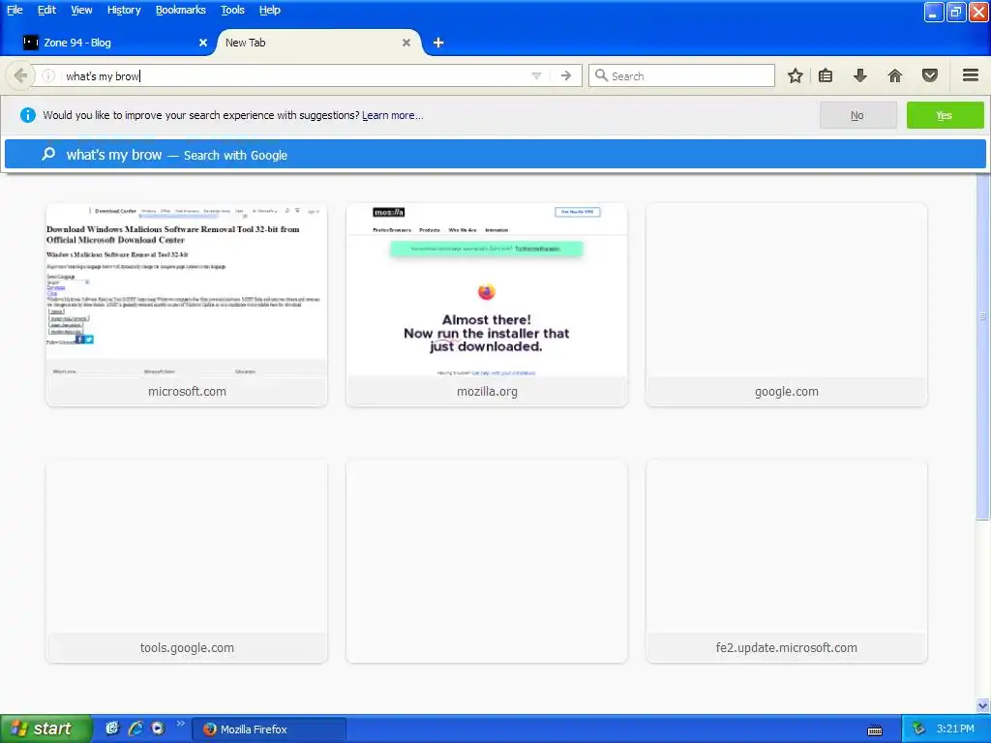Click the magnifier icon in Search box
991x743 pixels.
click(601, 75)
